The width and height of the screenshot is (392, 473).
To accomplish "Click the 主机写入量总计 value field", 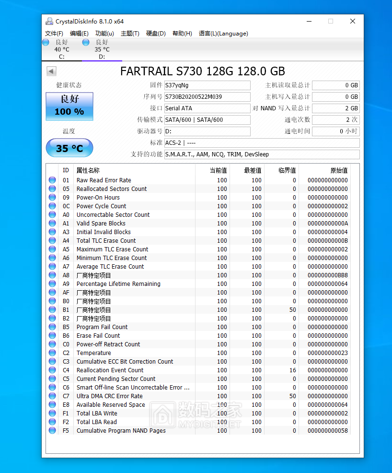I will [336, 97].
